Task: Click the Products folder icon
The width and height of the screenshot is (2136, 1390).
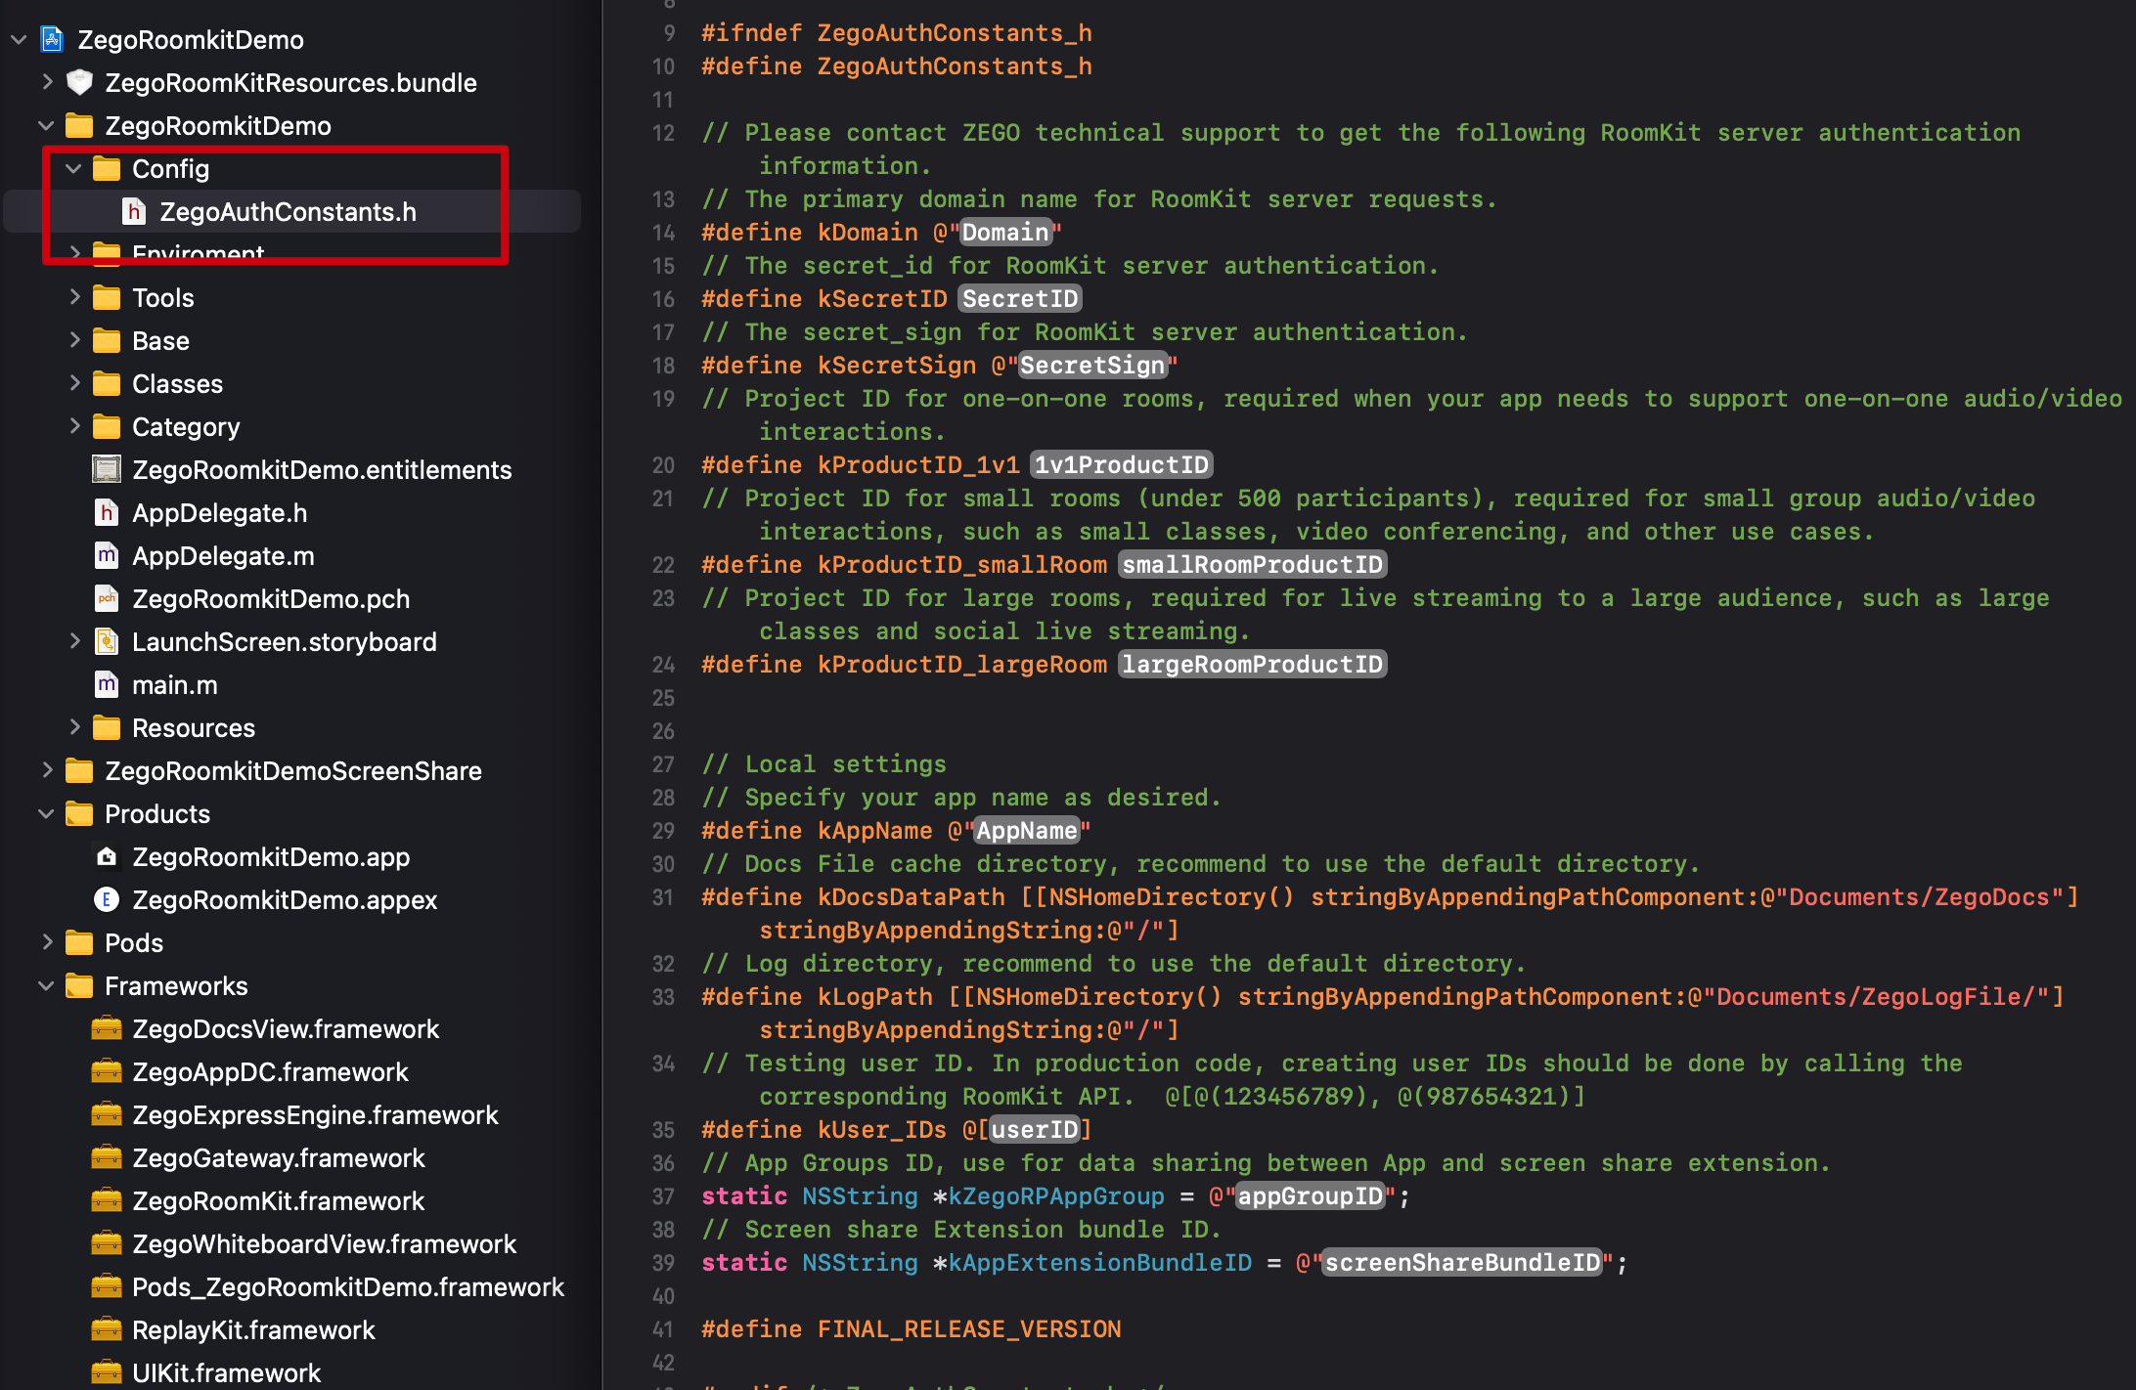Action: pyautogui.click(x=79, y=814)
